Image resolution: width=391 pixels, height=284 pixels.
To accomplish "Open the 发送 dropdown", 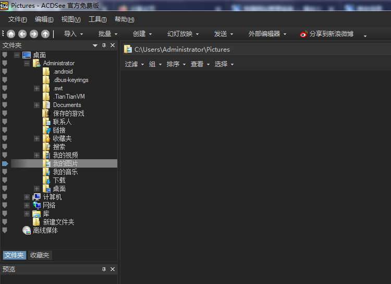I will (224, 34).
